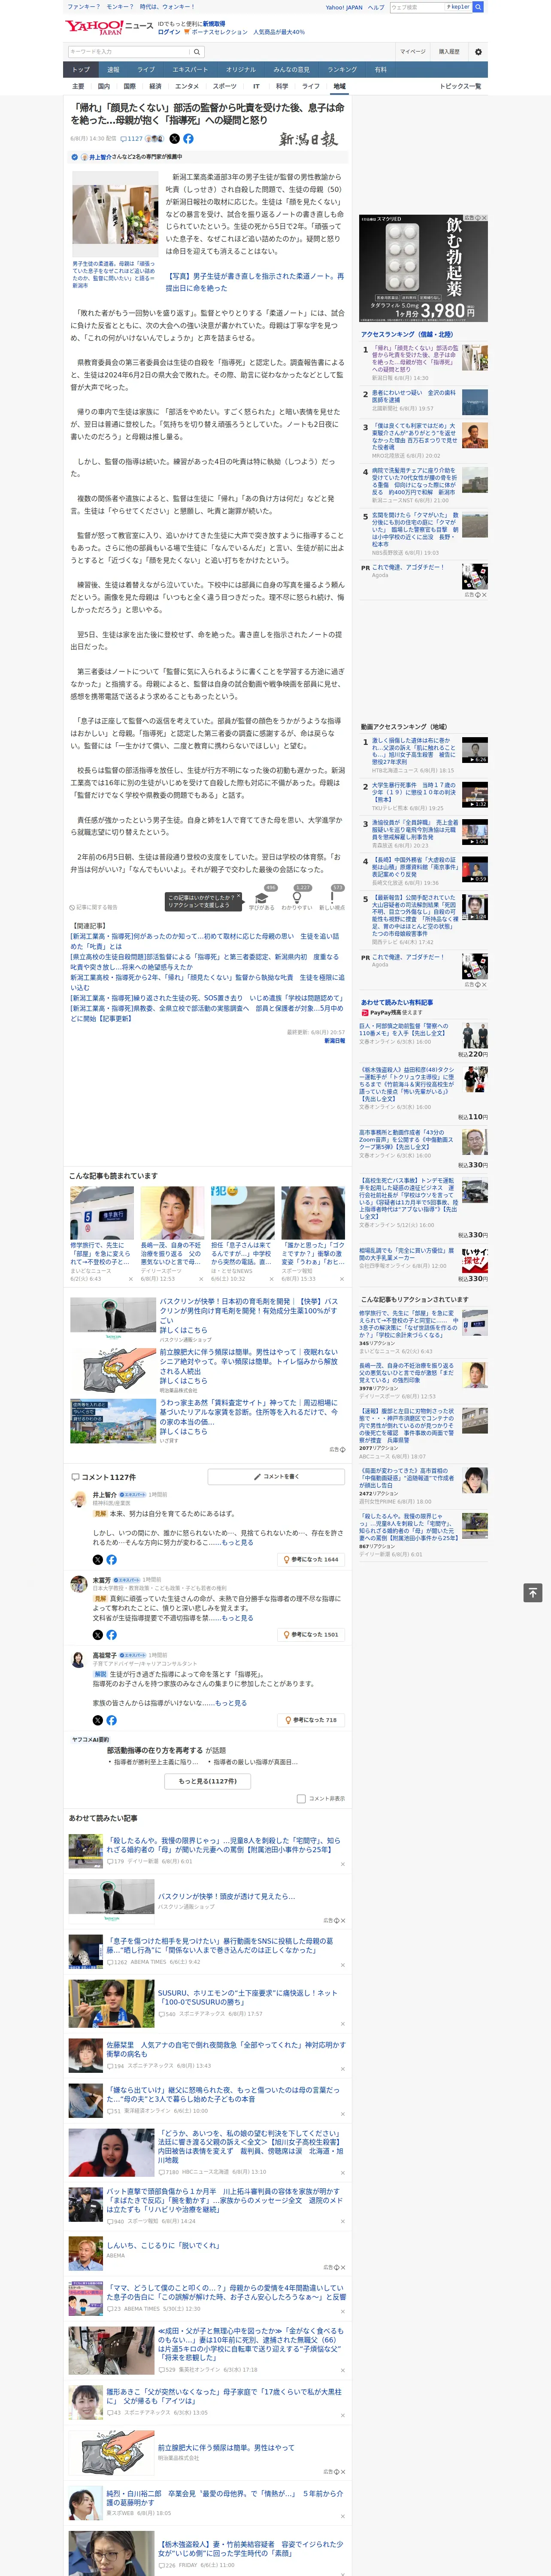Open the Yahoo! JAPAN link at top
The width and height of the screenshot is (551, 2576).
[344, 7]
